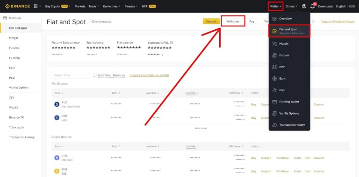Click the BNB coin icon

pyautogui.click(x=57, y=171)
